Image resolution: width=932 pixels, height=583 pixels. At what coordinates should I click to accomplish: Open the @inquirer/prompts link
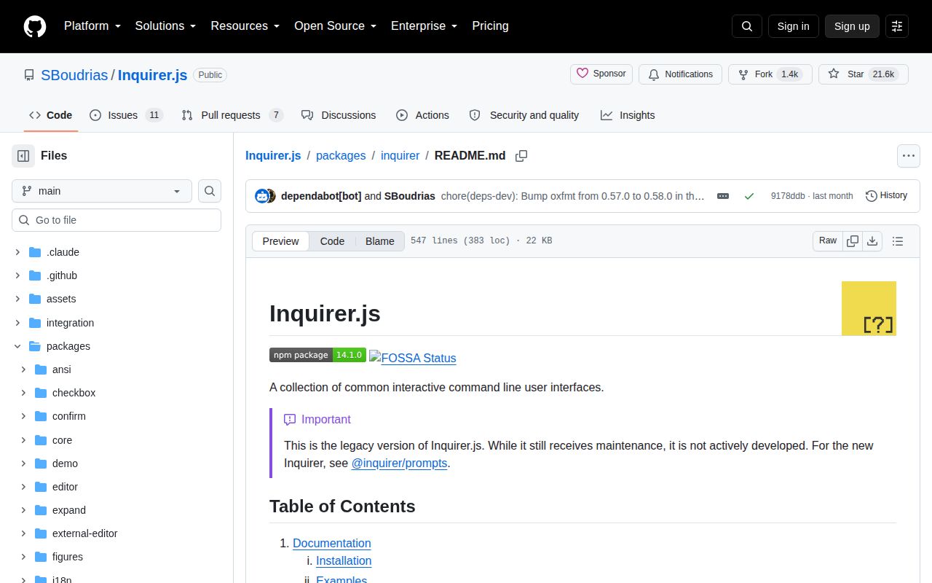pos(399,463)
